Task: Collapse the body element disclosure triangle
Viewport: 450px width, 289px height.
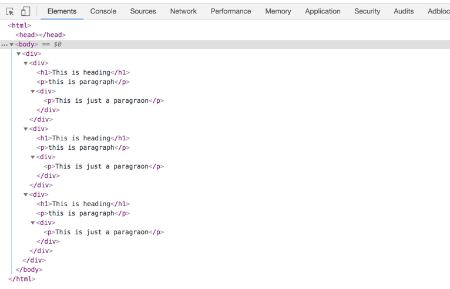Action: click(12, 45)
